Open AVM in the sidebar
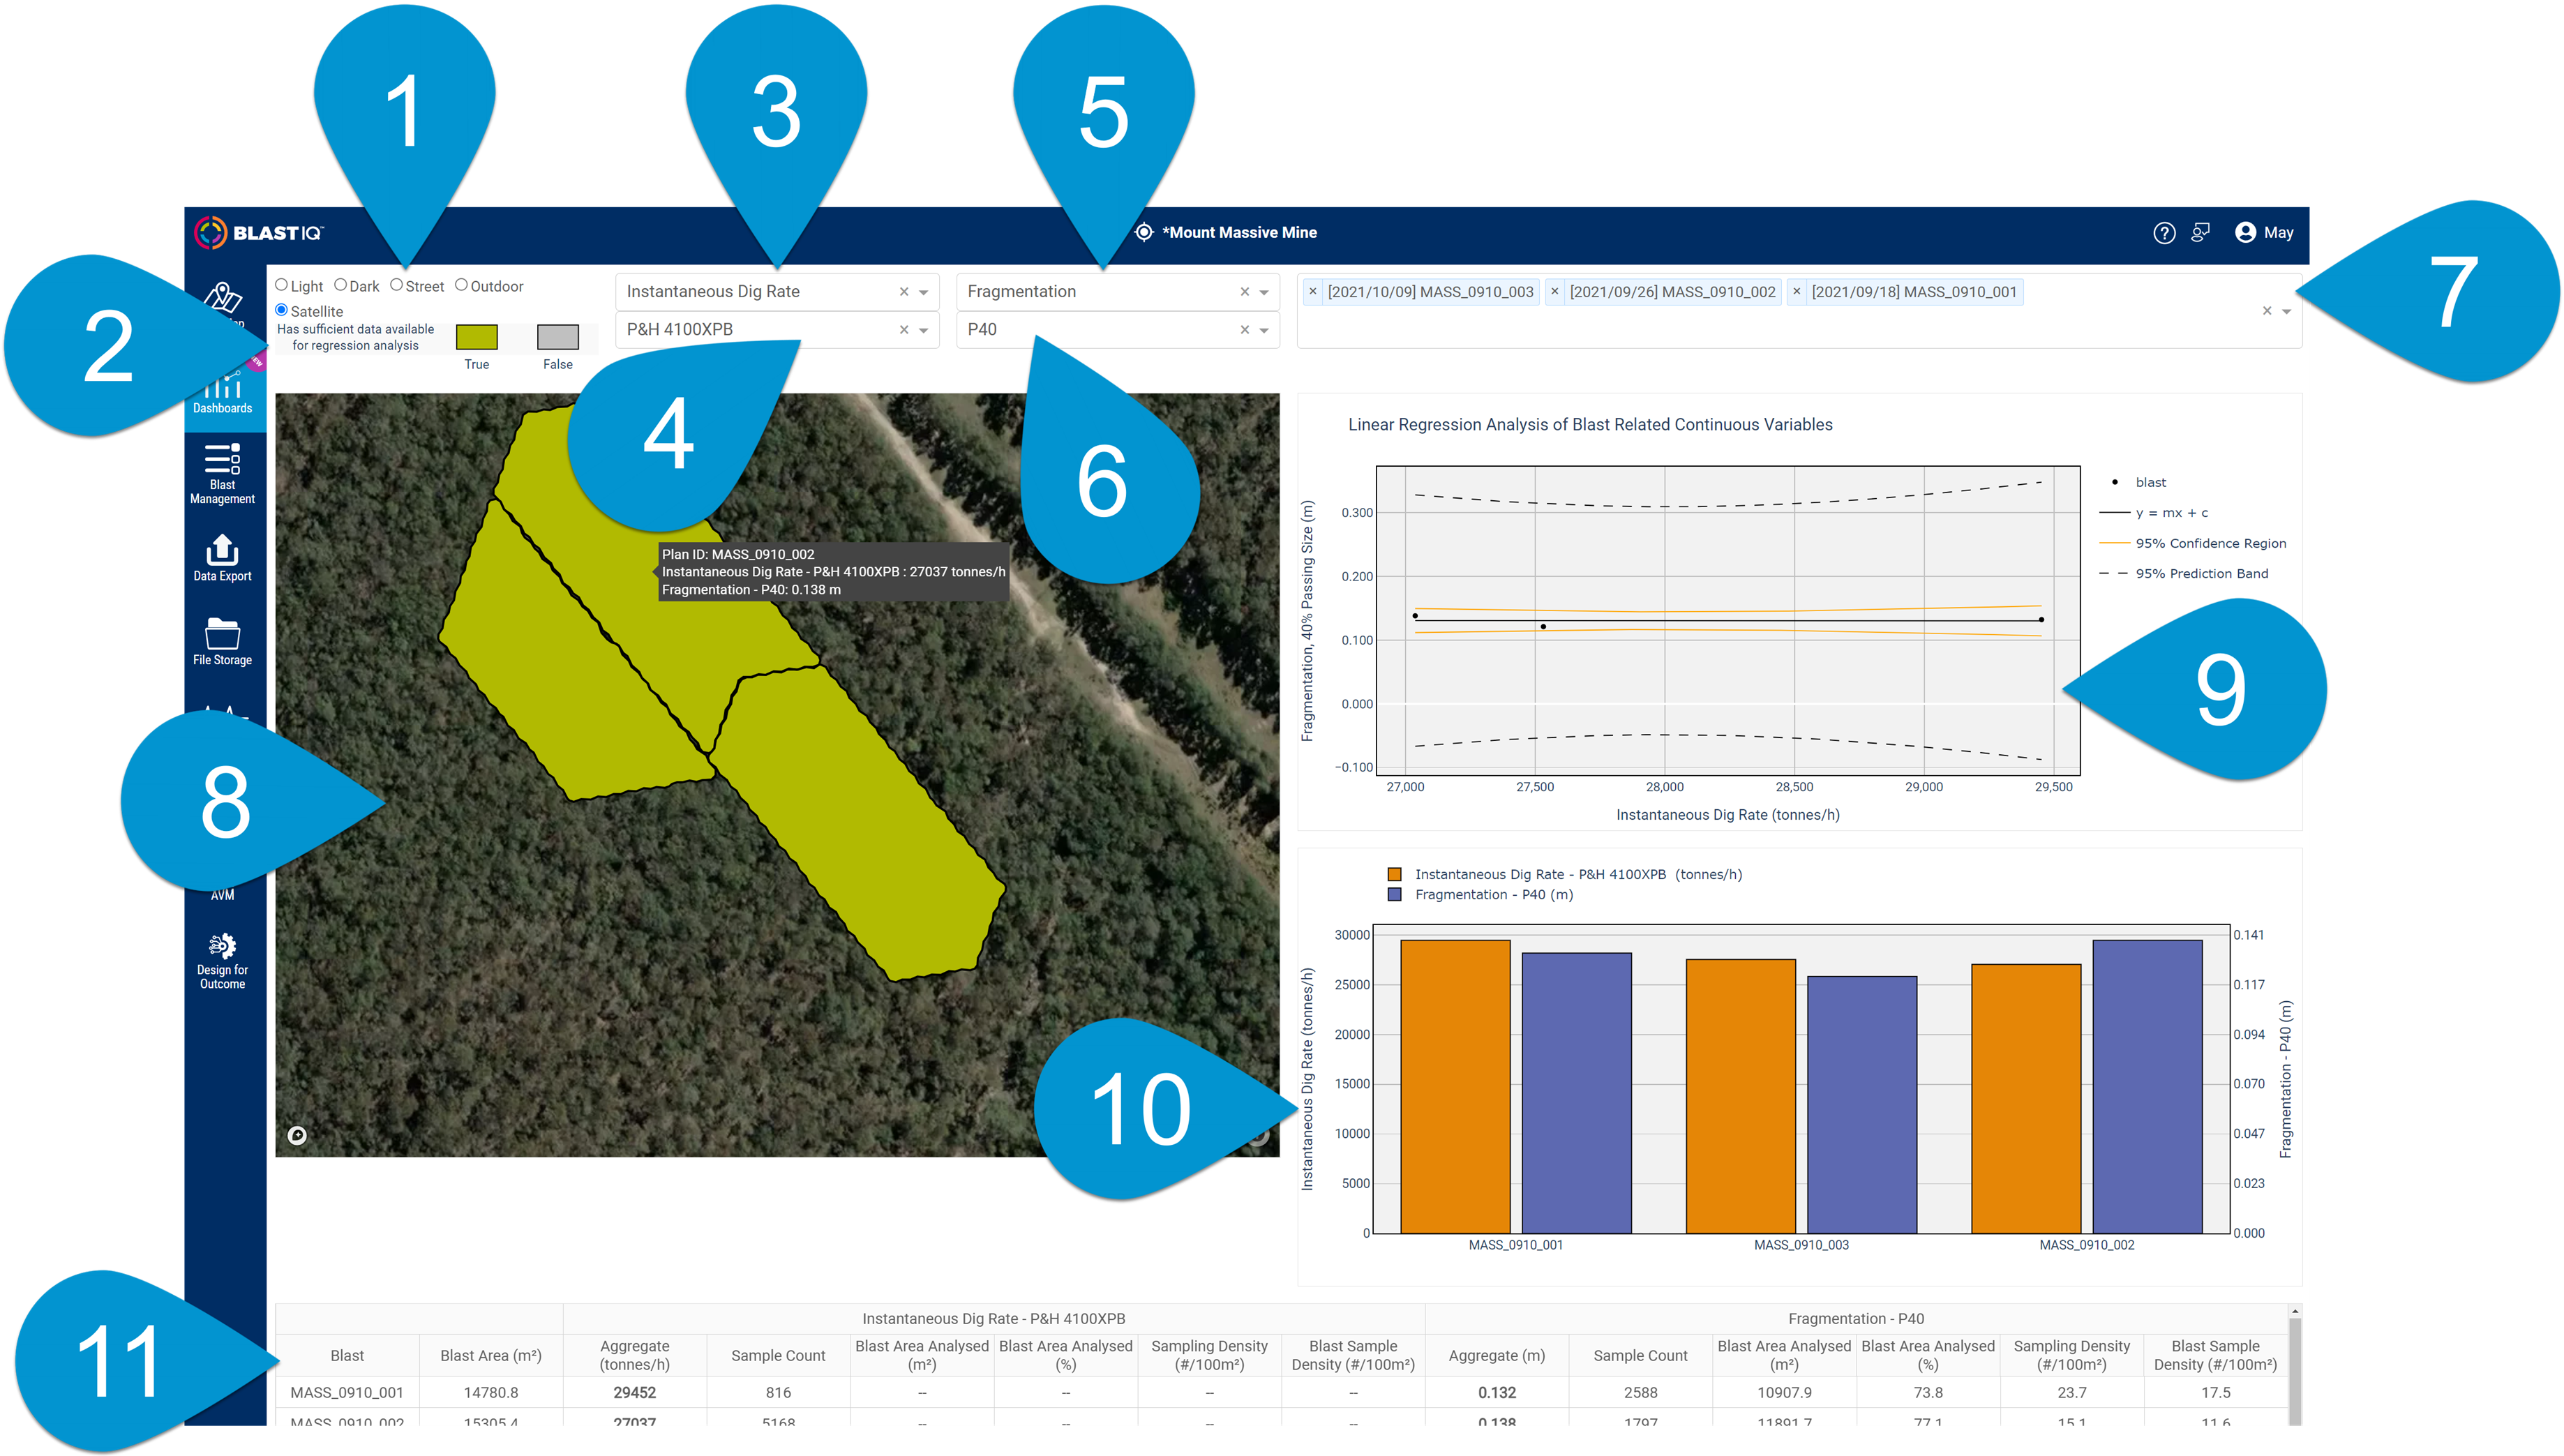 tap(223, 894)
